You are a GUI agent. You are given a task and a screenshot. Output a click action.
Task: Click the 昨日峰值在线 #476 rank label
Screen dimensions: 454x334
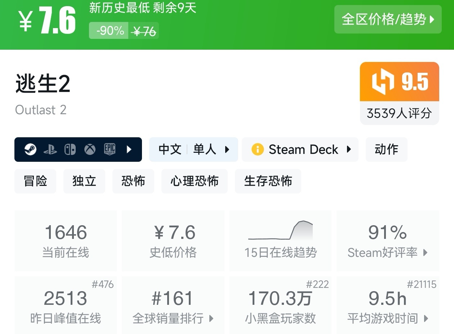click(104, 284)
